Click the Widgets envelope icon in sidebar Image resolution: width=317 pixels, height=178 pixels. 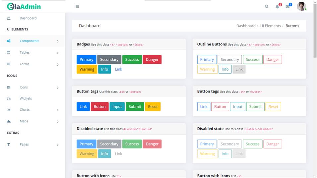[9, 99]
